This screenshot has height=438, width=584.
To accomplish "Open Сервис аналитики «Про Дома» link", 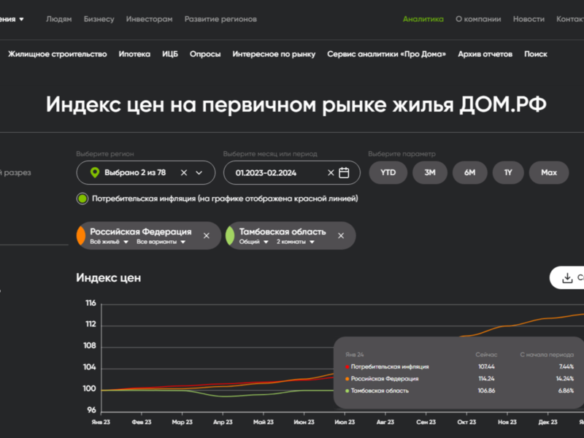I will [387, 54].
